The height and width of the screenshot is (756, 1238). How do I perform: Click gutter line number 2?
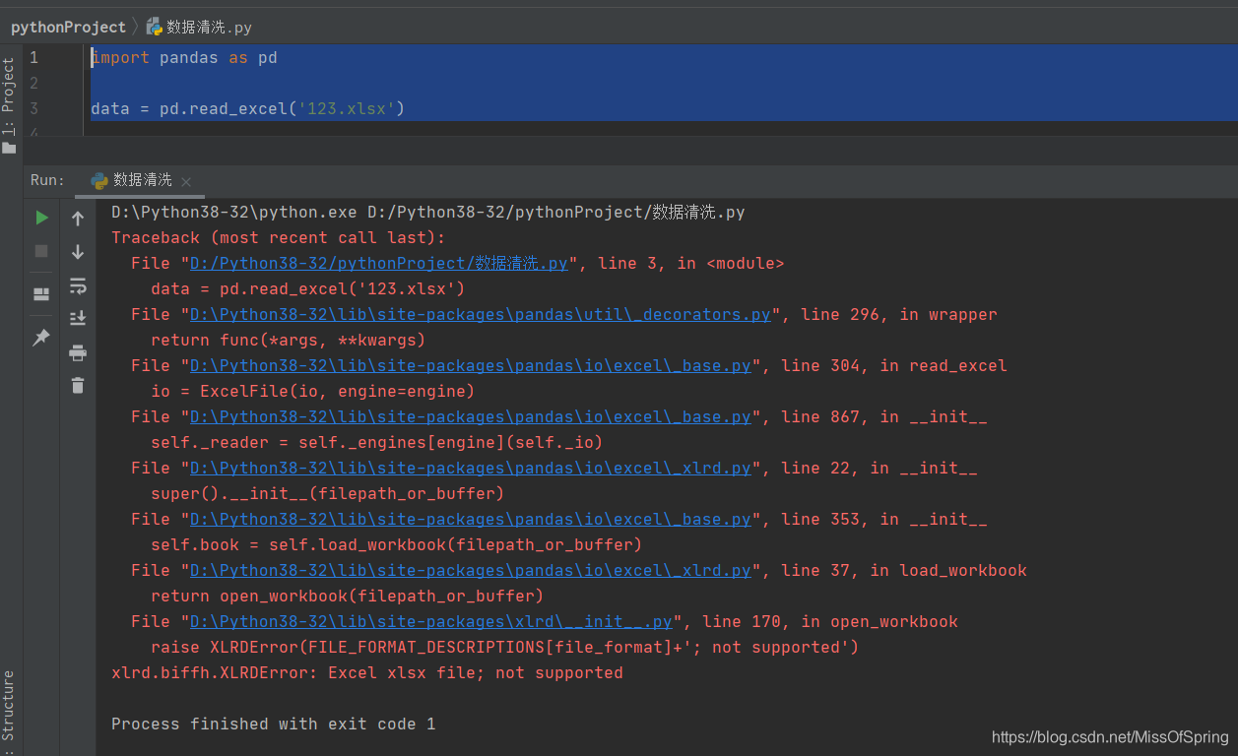33,84
